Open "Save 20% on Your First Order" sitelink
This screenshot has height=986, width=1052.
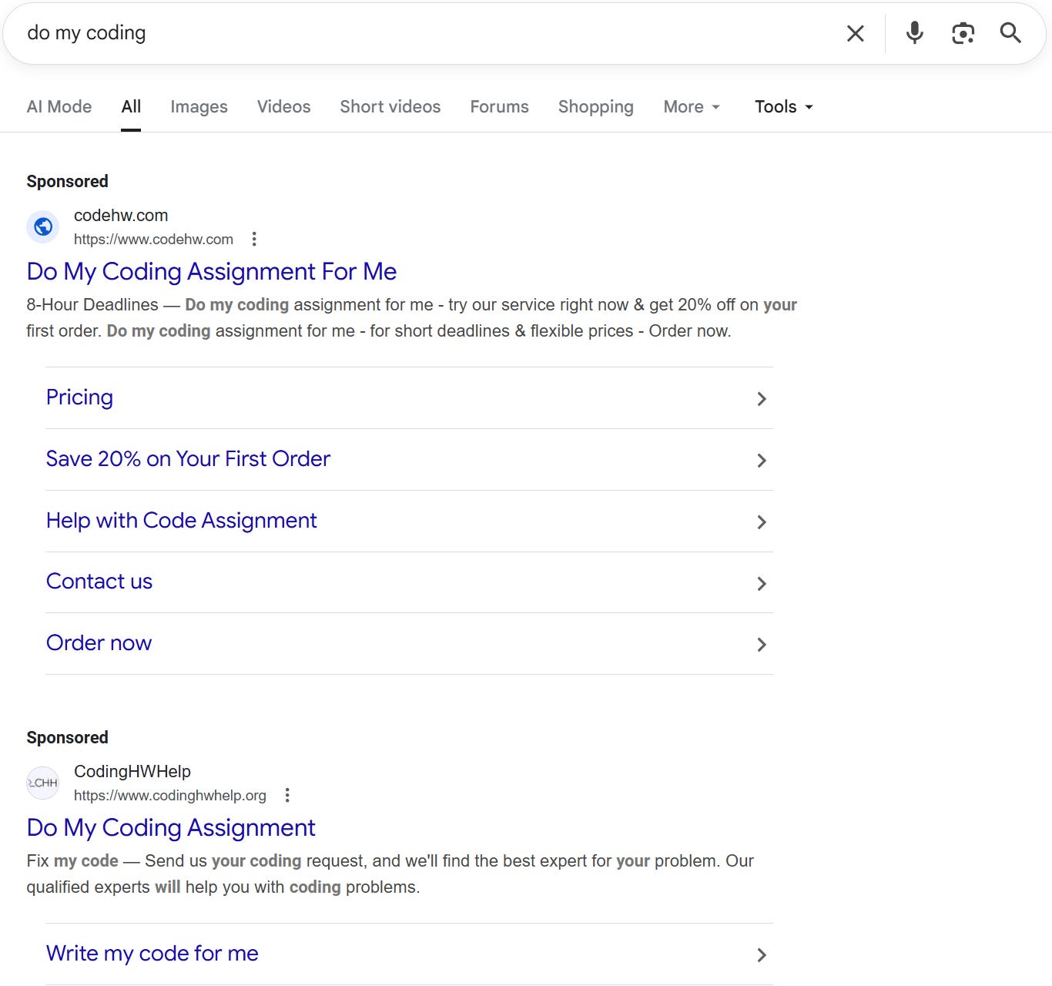(188, 458)
